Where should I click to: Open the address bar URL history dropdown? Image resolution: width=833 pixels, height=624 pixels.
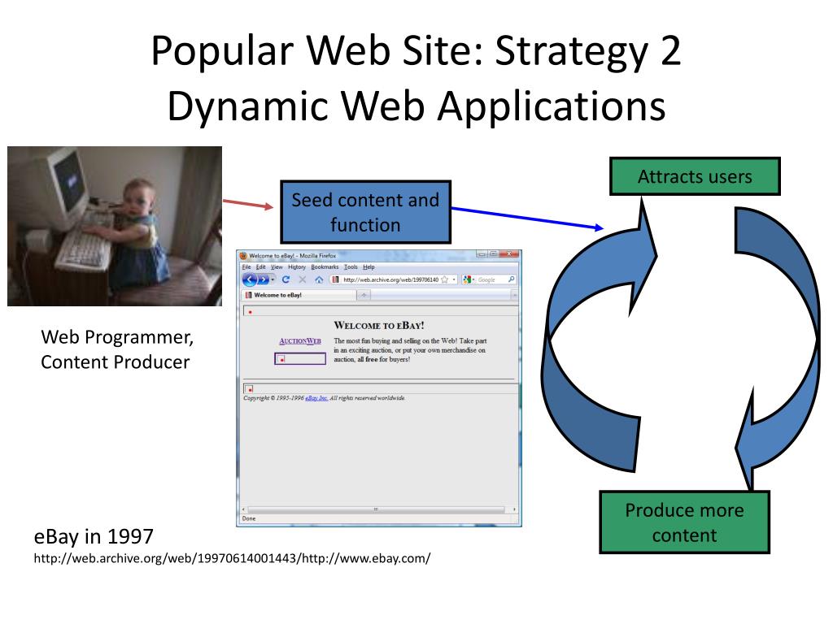pyautogui.click(x=454, y=279)
